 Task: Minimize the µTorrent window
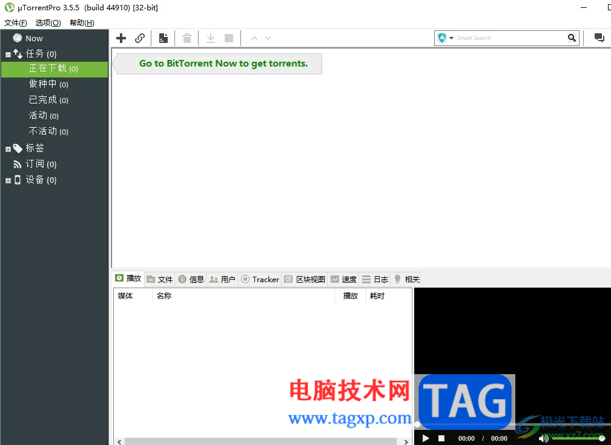[583, 7]
